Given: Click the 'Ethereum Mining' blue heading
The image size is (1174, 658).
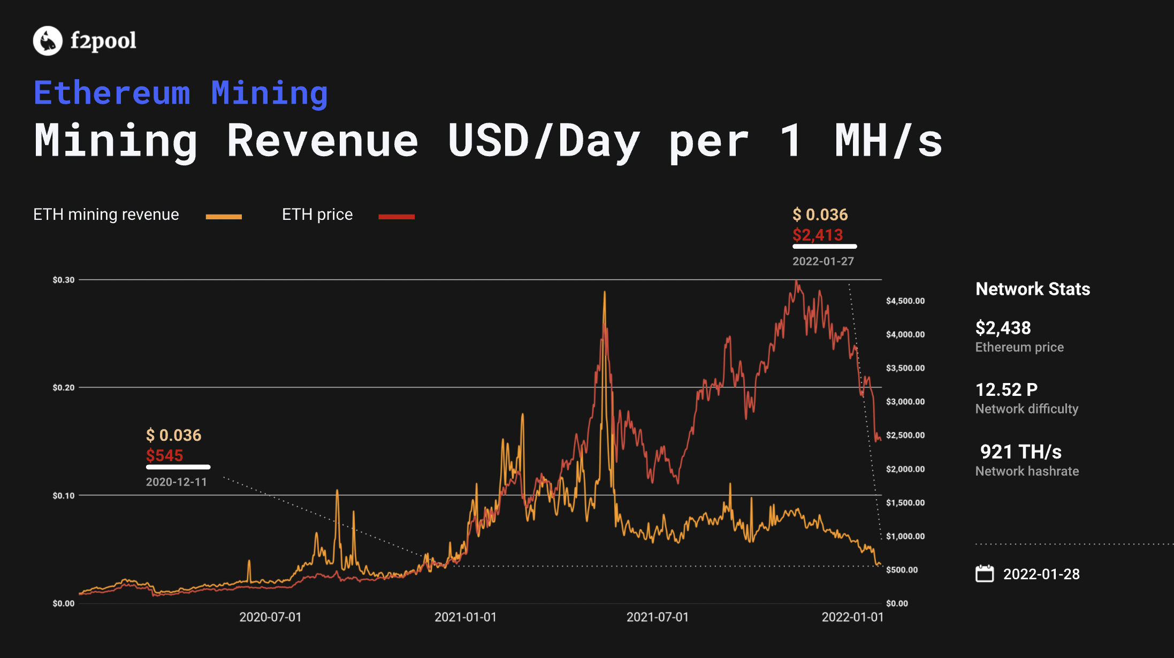Looking at the screenshot, I should (181, 93).
